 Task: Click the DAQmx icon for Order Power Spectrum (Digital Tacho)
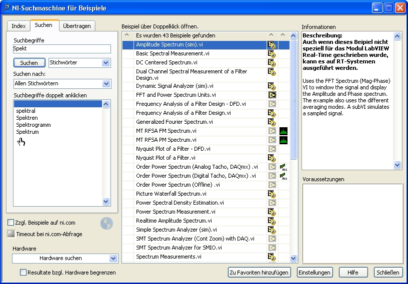283,176
